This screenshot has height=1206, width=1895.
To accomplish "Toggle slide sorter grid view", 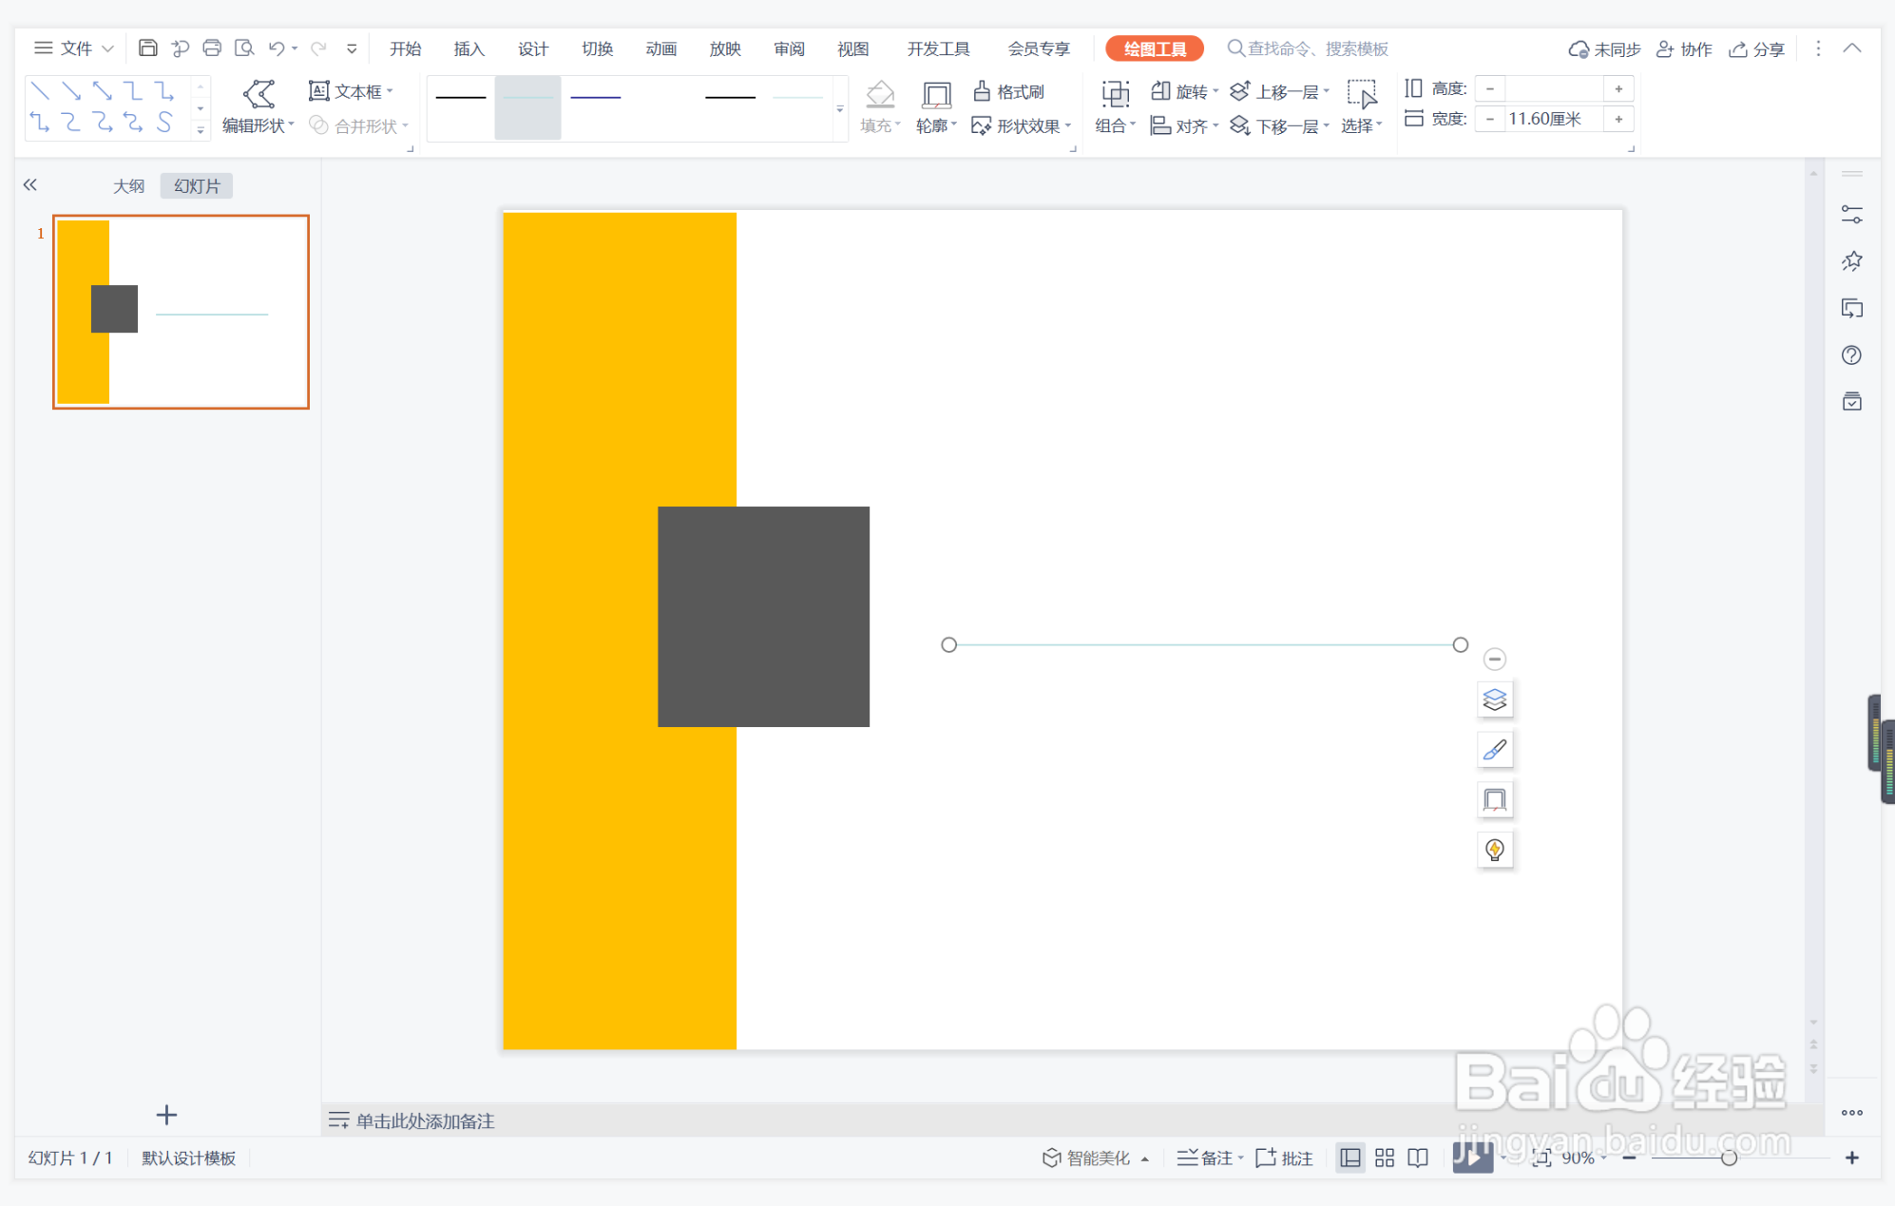I will pos(1385,1158).
